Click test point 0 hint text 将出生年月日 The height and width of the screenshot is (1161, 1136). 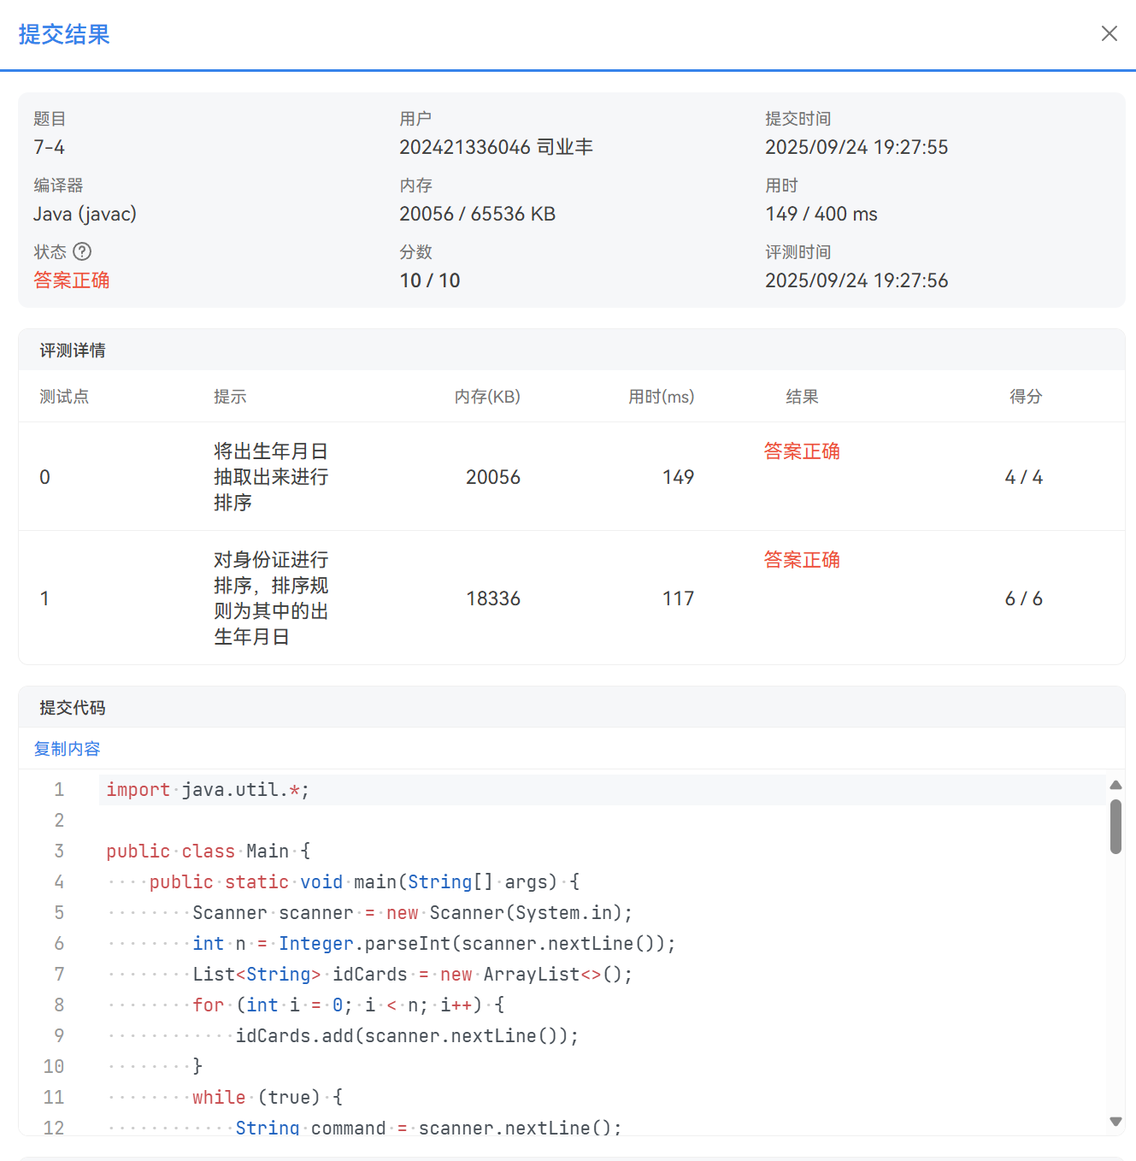point(271,451)
